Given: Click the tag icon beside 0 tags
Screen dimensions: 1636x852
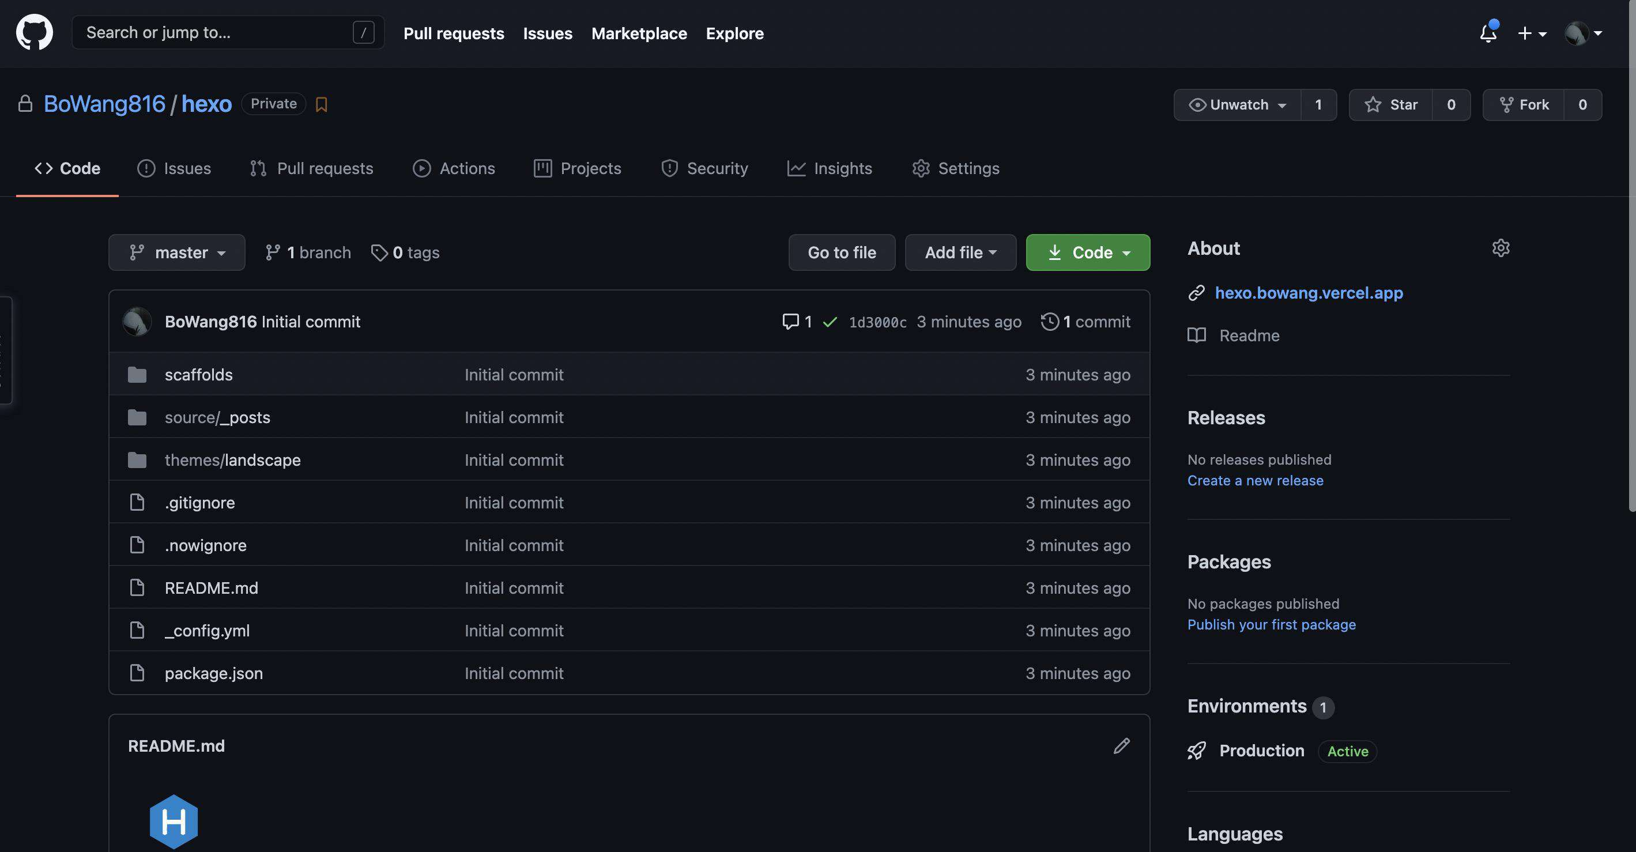Looking at the screenshot, I should click(379, 252).
